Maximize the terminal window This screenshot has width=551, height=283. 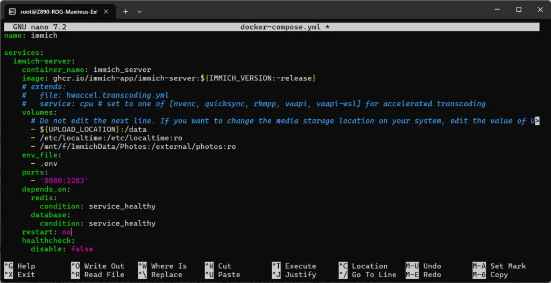point(519,10)
